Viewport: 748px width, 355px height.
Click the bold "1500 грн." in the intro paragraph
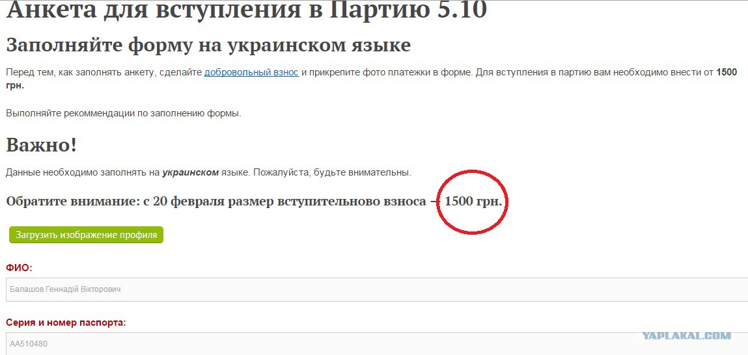coord(727,72)
